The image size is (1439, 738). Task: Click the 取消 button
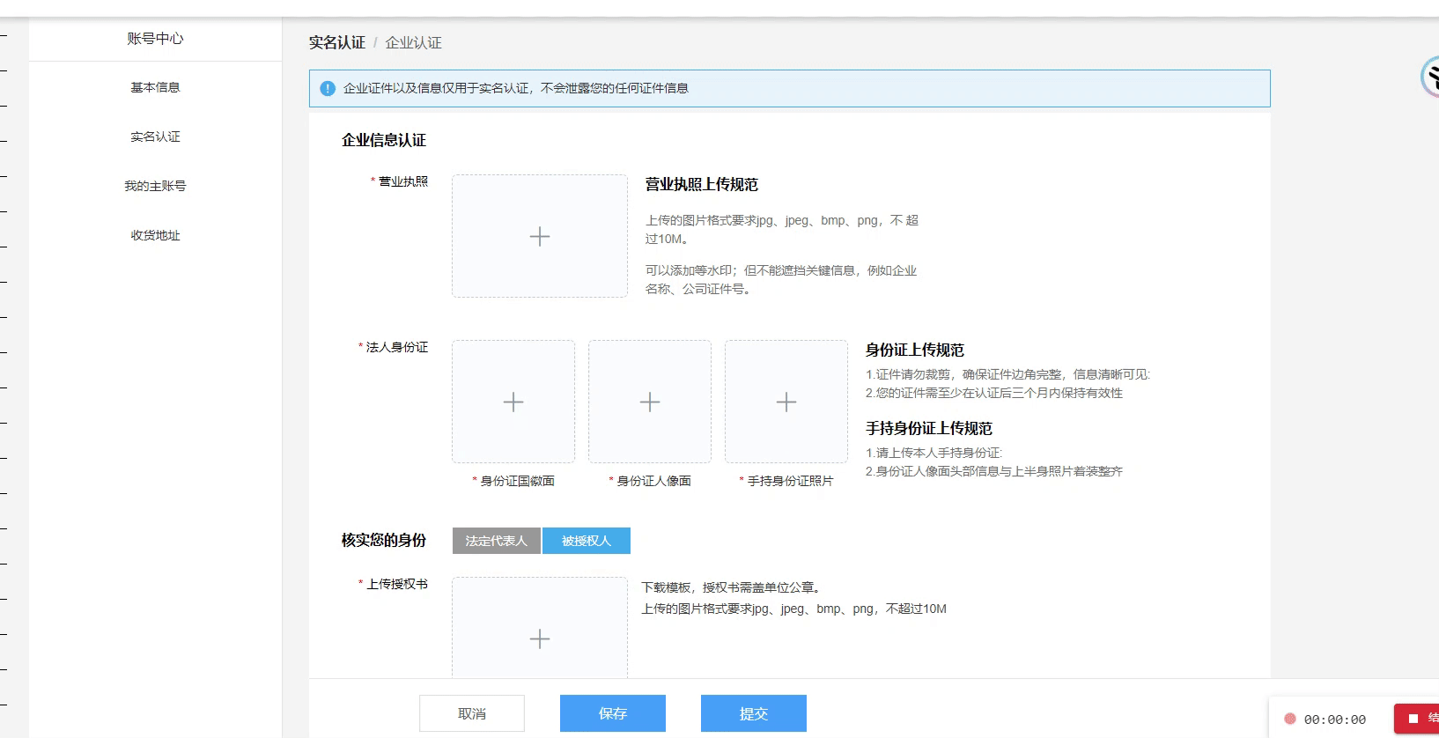[x=472, y=713]
